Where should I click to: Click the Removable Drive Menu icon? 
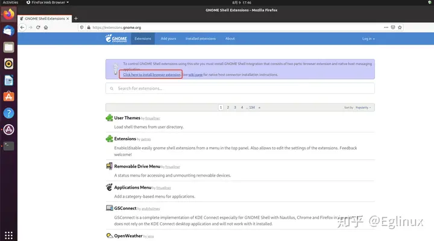coord(109,166)
